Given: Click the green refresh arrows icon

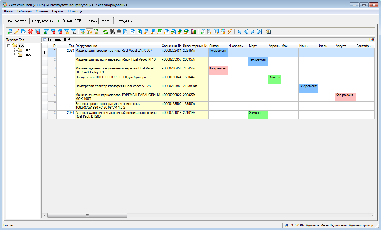Looking at the screenshot, I should [105, 32].
